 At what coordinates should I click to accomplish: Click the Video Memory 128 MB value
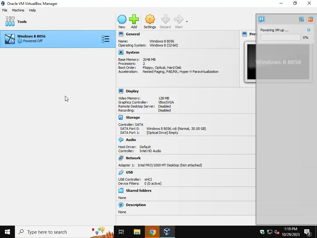coord(164,98)
